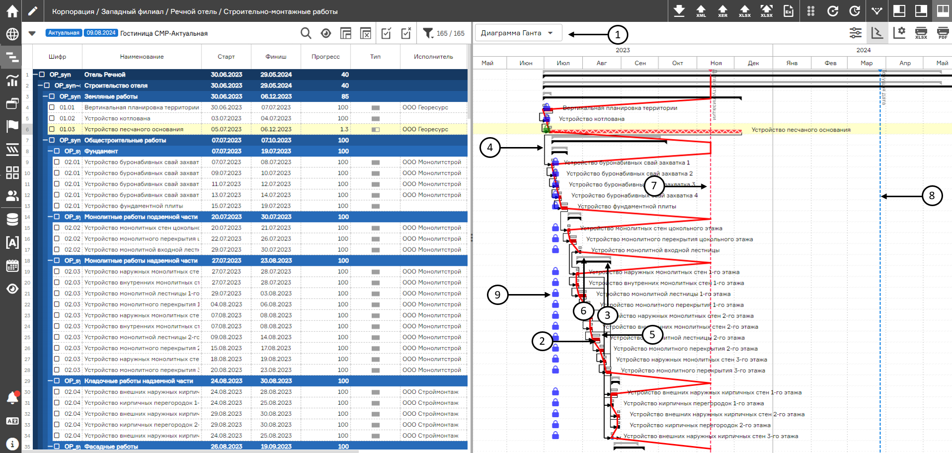Click the six-dot grid icon

click(811, 11)
